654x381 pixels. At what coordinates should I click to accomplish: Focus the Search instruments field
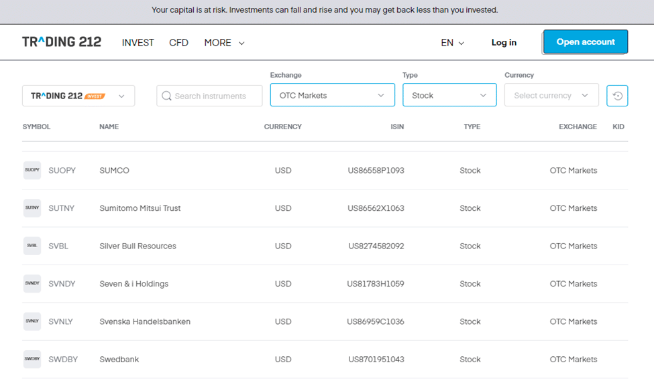[x=209, y=96]
